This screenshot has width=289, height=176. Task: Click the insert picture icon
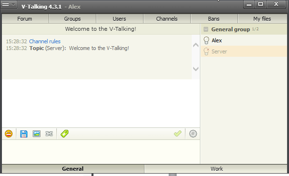tap(37, 134)
